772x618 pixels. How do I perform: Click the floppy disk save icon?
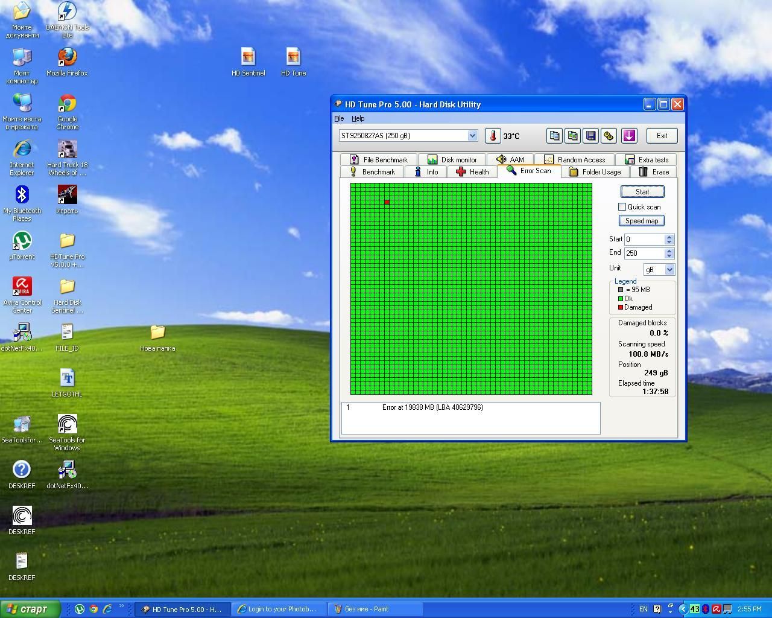tap(590, 136)
